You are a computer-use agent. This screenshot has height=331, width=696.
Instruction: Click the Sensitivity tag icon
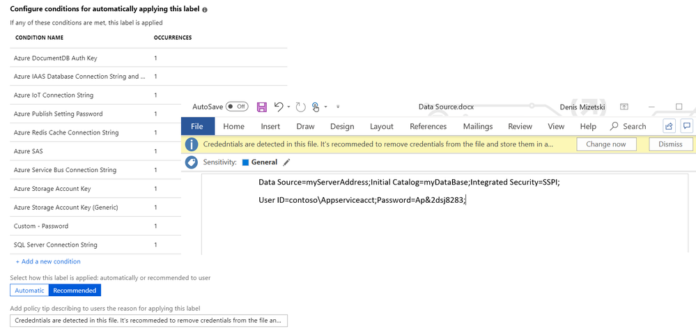tap(192, 162)
